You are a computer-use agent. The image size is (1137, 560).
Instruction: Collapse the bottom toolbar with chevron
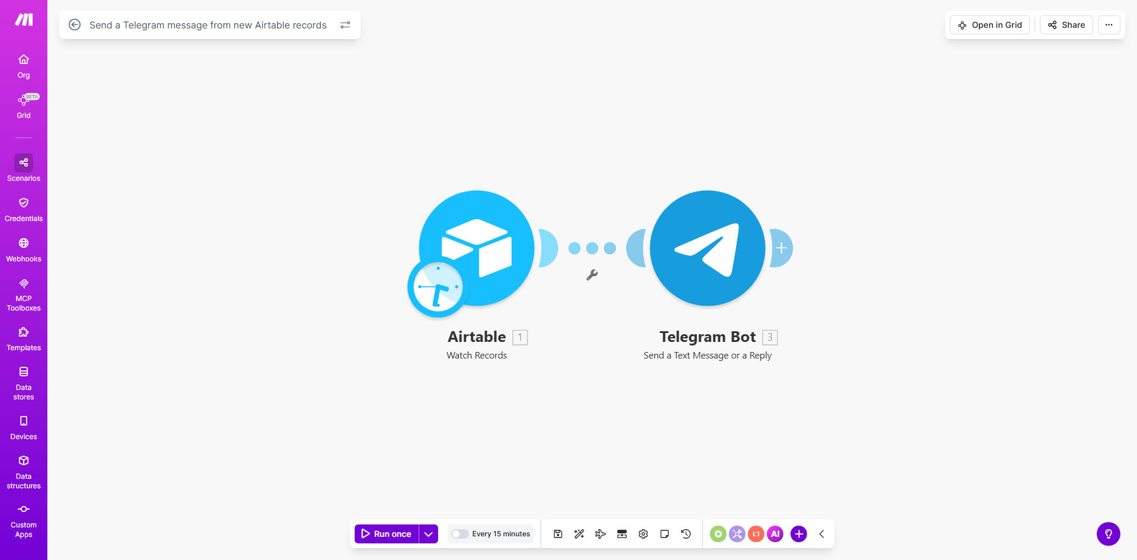[822, 534]
